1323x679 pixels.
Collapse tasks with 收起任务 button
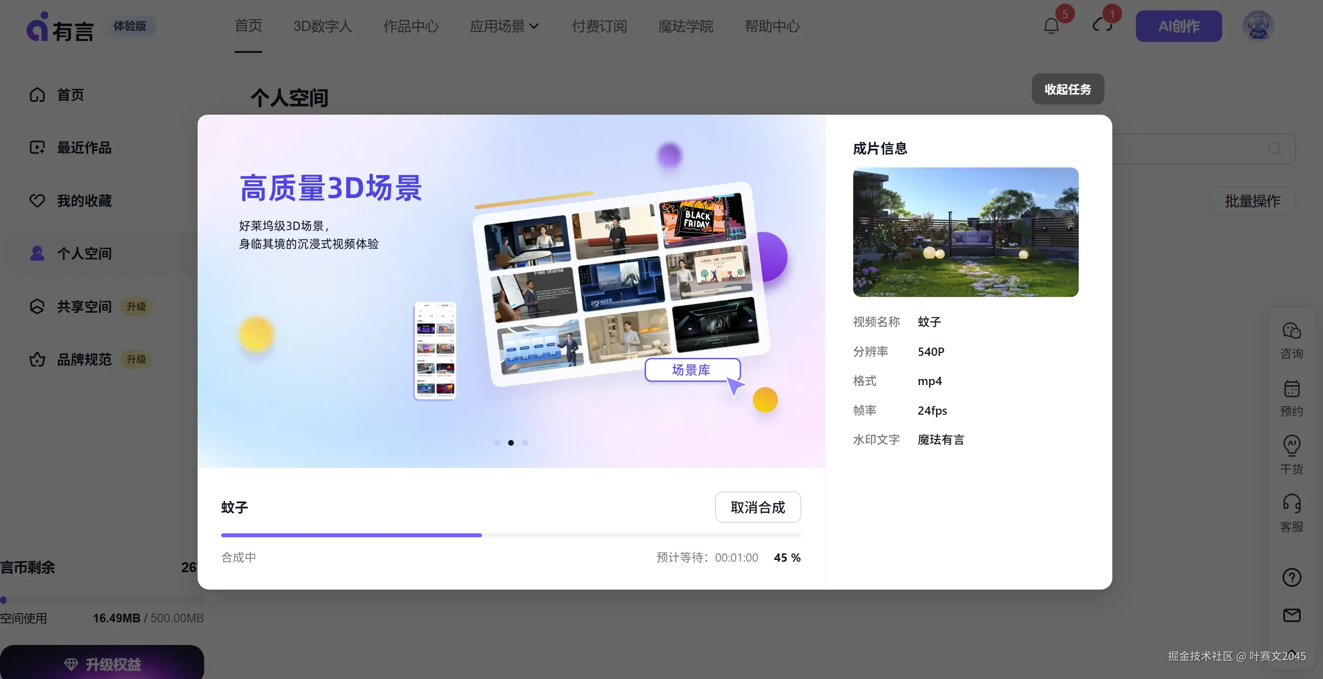coord(1067,89)
